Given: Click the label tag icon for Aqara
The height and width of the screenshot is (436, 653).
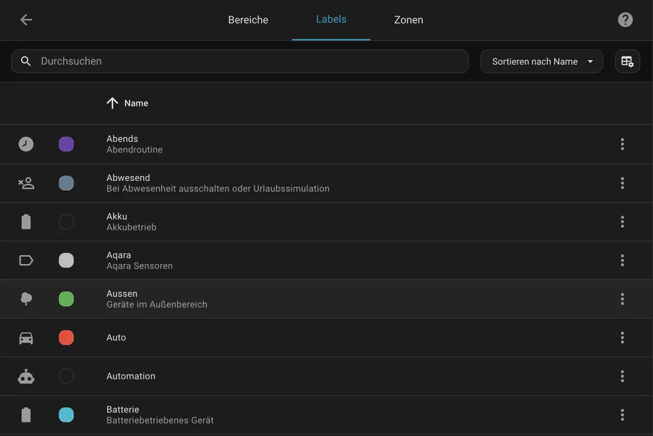Looking at the screenshot, I should tap(26, 260).
